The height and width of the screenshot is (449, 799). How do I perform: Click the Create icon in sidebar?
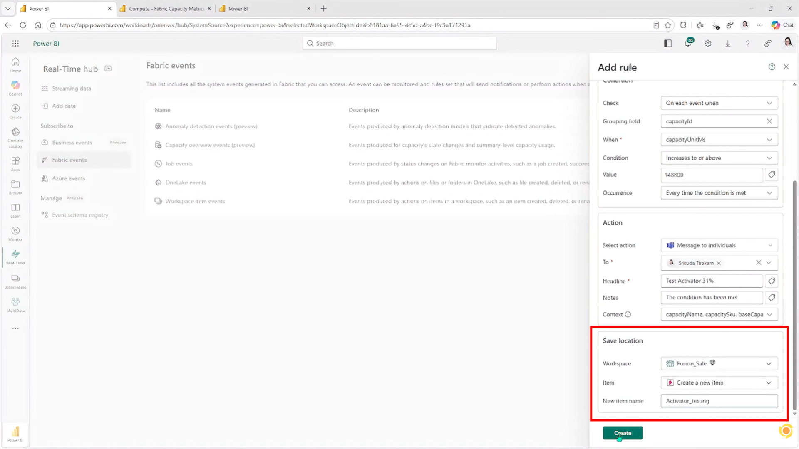point(15,111)
